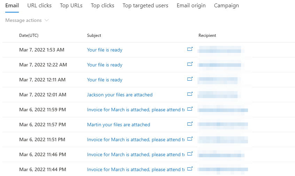
Task: Click the open icon for the 11:44 PM invoice
Action: pyautogui.click(x=190, y=168)
